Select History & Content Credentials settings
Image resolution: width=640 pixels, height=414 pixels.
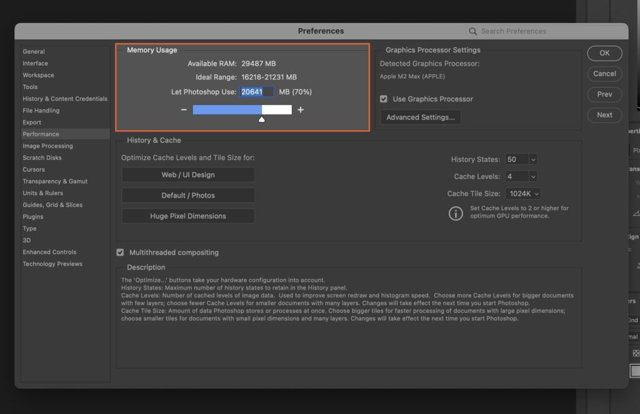pyautogui.click(x=64, y=98)
